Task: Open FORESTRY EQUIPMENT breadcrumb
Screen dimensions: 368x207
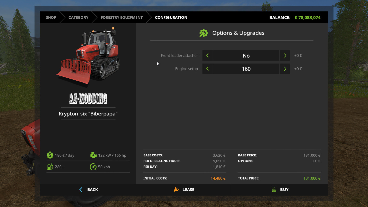Action: (121, 17)
